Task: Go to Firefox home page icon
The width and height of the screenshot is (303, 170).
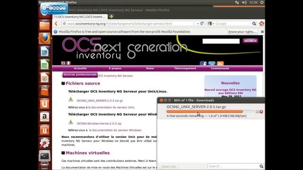Action: click(x=262, y=24)
